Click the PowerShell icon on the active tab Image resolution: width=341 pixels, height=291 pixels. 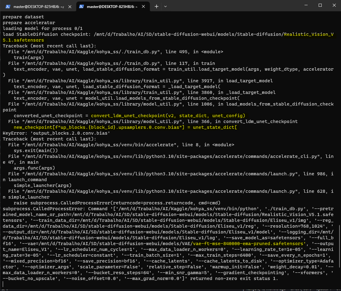(81, 6)
